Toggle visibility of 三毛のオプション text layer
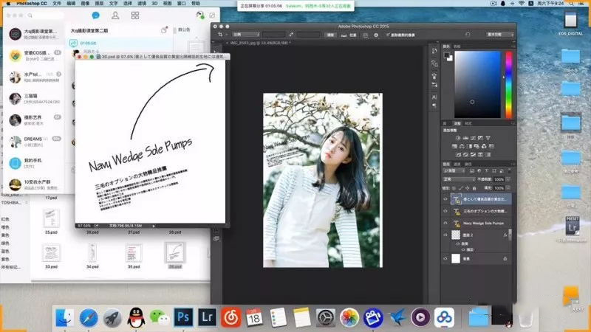This screenshot has height=332, width=591. 445,211
